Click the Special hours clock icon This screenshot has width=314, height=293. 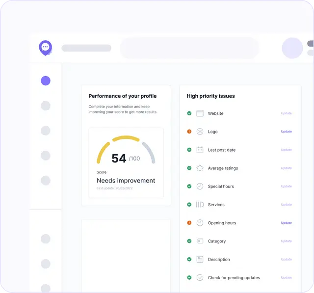[200, 186]
